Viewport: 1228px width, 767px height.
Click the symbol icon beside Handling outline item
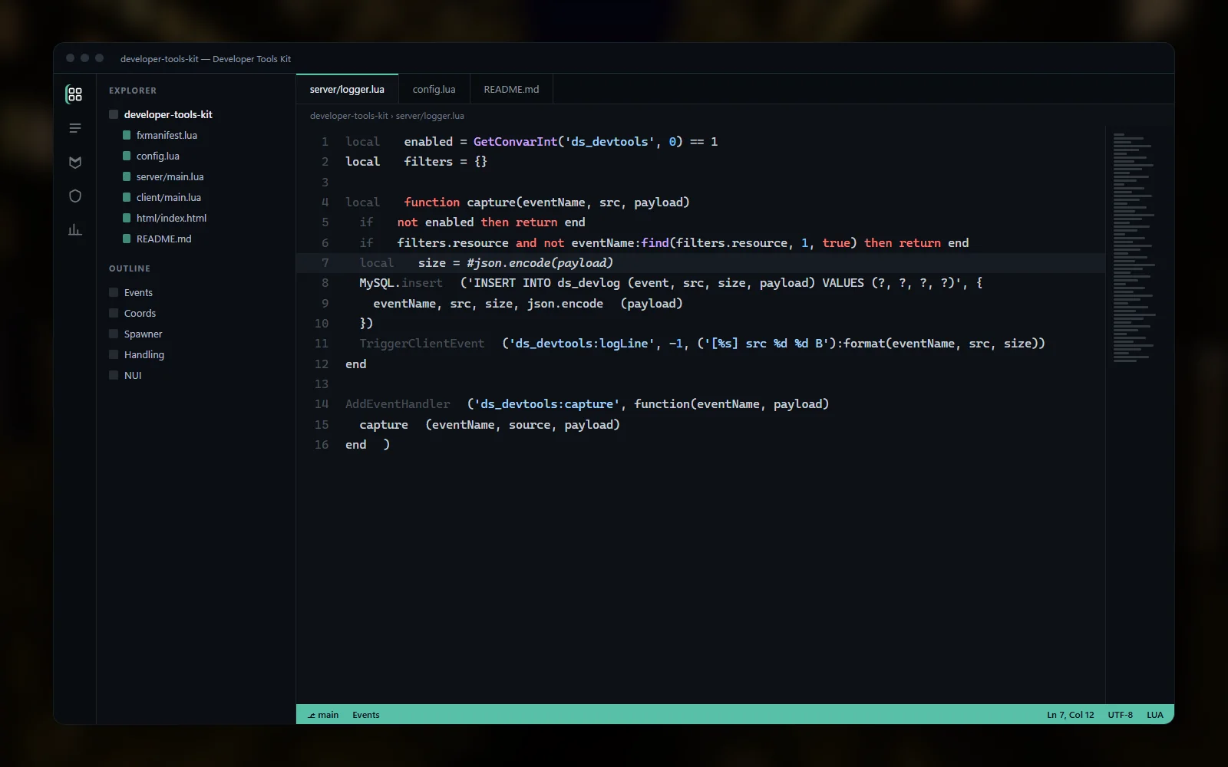(114, 354)
